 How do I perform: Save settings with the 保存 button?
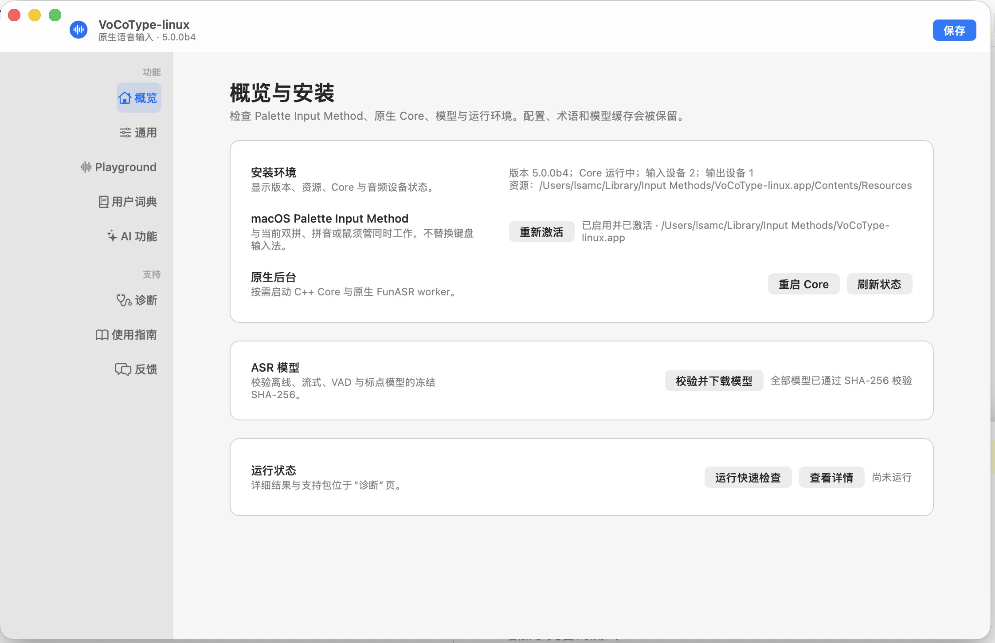[954, 30]
